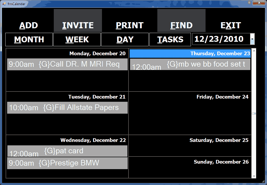Image resolution: width=267 pixels, height=185 pixels.
Task: Click the frmCalendar window title icon
Action: pyautogui.click(x=4, y=4)
